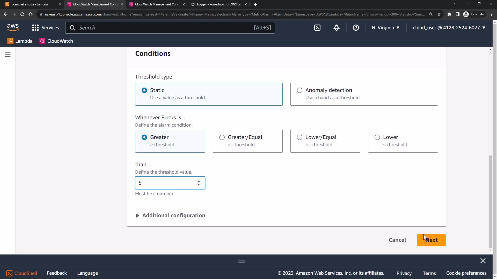Select Greater/Equal alarm condition
Image resolution: width=497 pixels, height=279 pixels.
pos(222,137)
